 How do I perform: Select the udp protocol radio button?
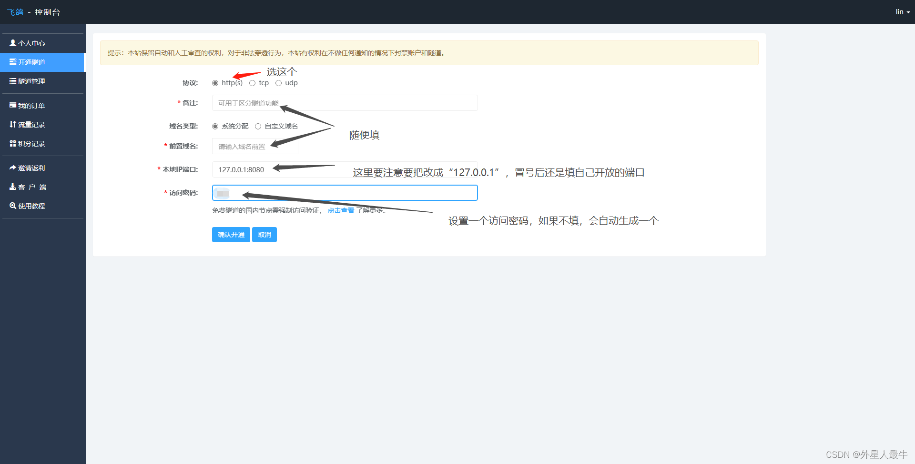click(278, 83)
